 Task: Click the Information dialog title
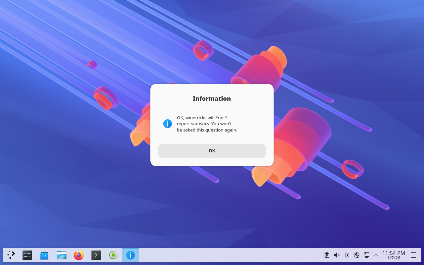coord(212,99)
